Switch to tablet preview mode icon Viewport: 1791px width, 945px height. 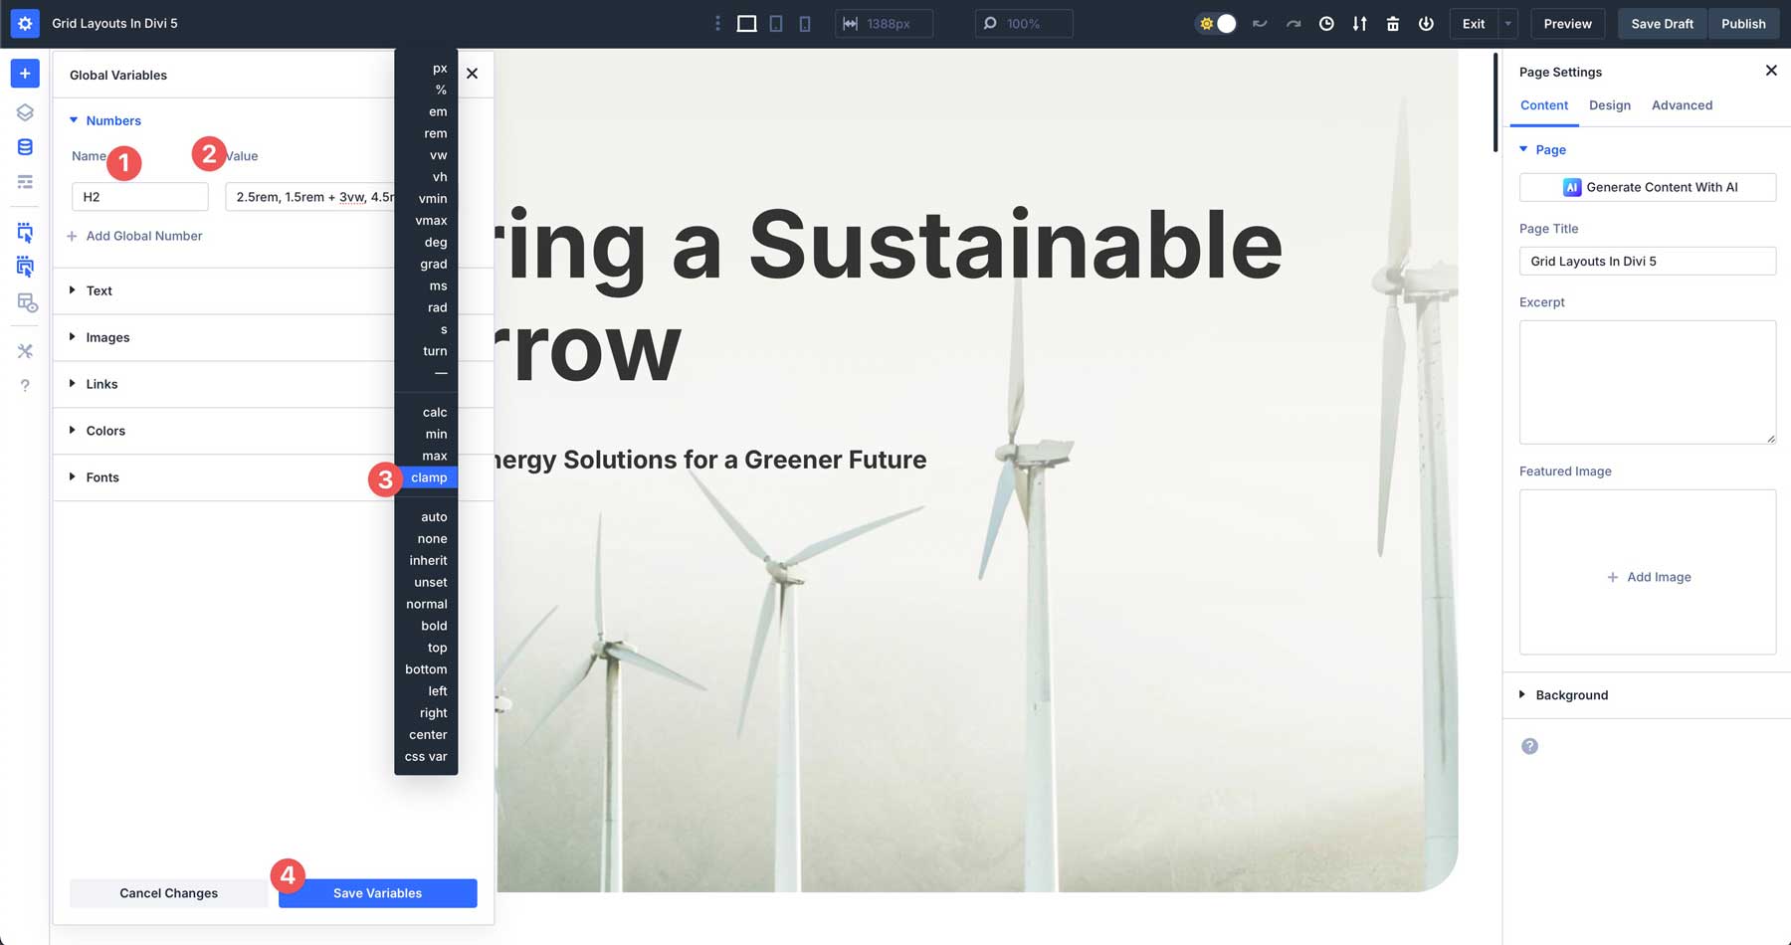tap(775, 22)
